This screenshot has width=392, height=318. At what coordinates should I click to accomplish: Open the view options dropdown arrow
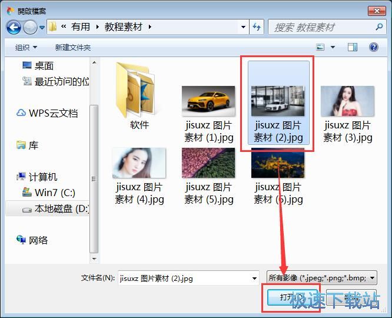click(333, 47)
